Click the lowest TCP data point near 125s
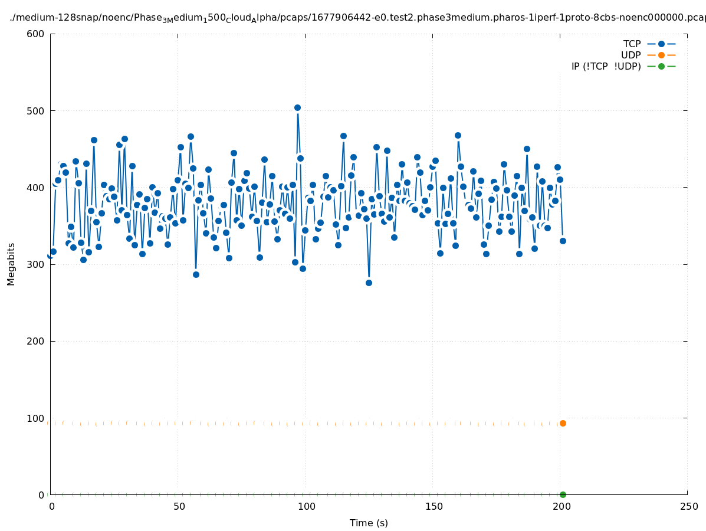This screenshot has width=706, height=531. pos(369,283)
